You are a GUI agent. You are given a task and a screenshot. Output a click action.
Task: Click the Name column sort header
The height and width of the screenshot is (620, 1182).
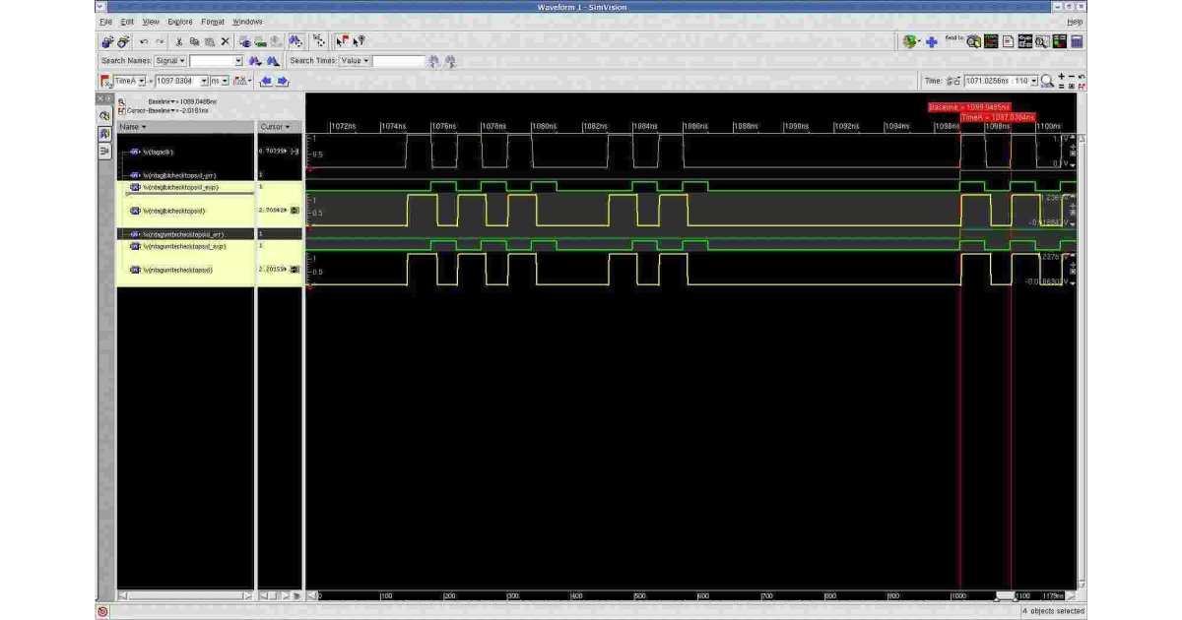click(130, 127)
